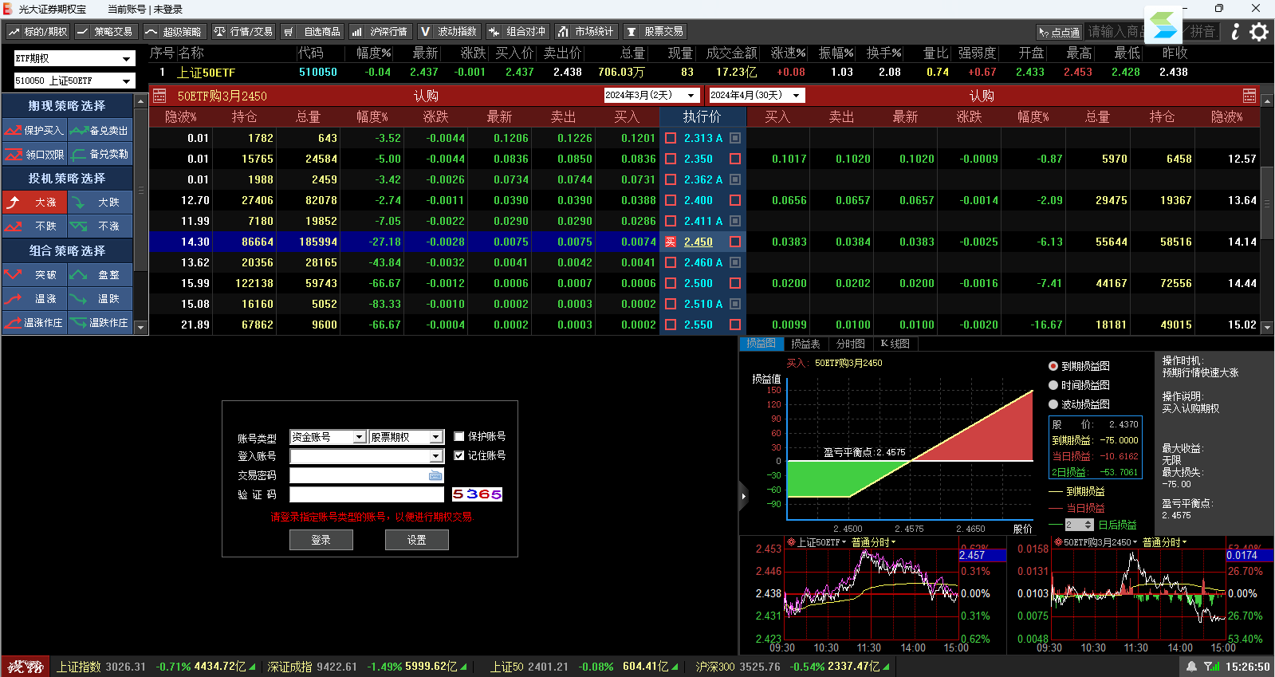Viewport: 1275px width, 677px height.
Task: Tick right checkbox of strike 2.500 row
Action: [x=735, y=283]
